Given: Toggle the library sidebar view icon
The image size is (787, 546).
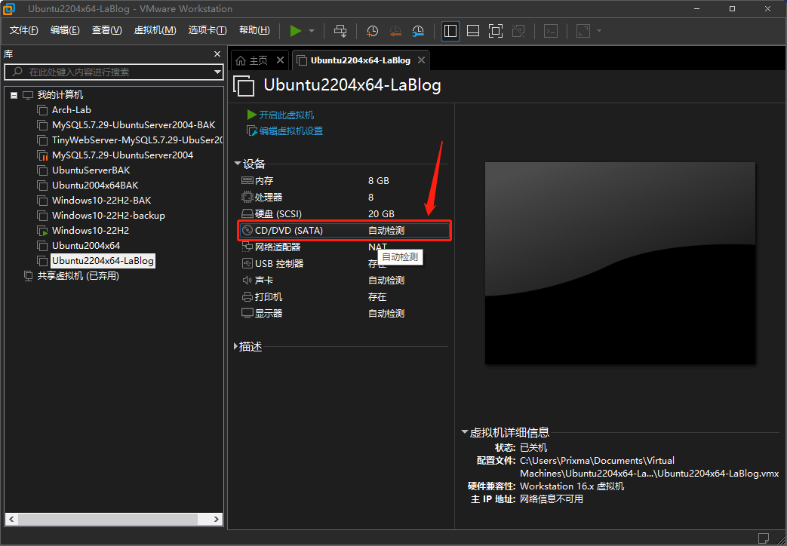Looking at the screenshot, I should click(x=450, y=31).
